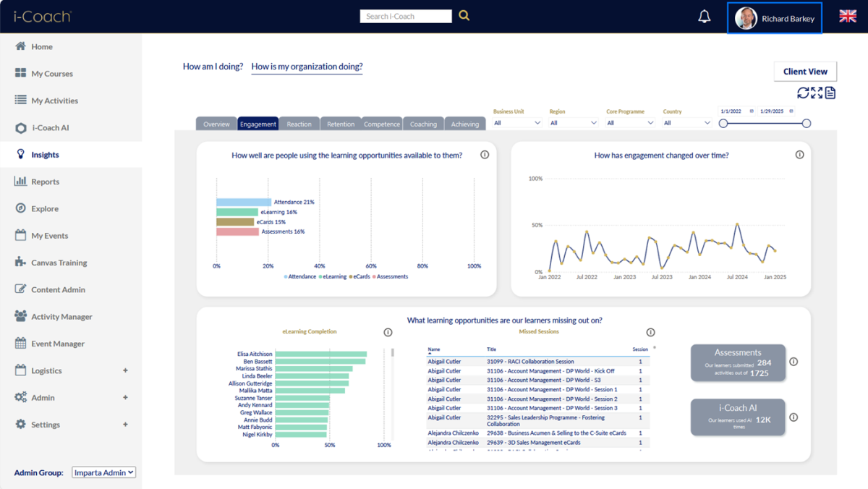Open the Country filter dropdown
Image resolution: width=868 pixels, height=489 pixels.
point(687,123)
